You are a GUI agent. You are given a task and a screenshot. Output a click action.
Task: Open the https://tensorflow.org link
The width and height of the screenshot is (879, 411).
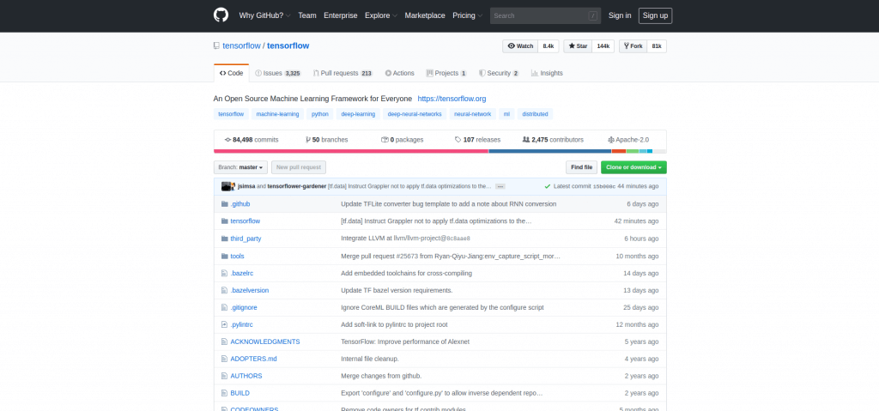[x=452, y=99]
